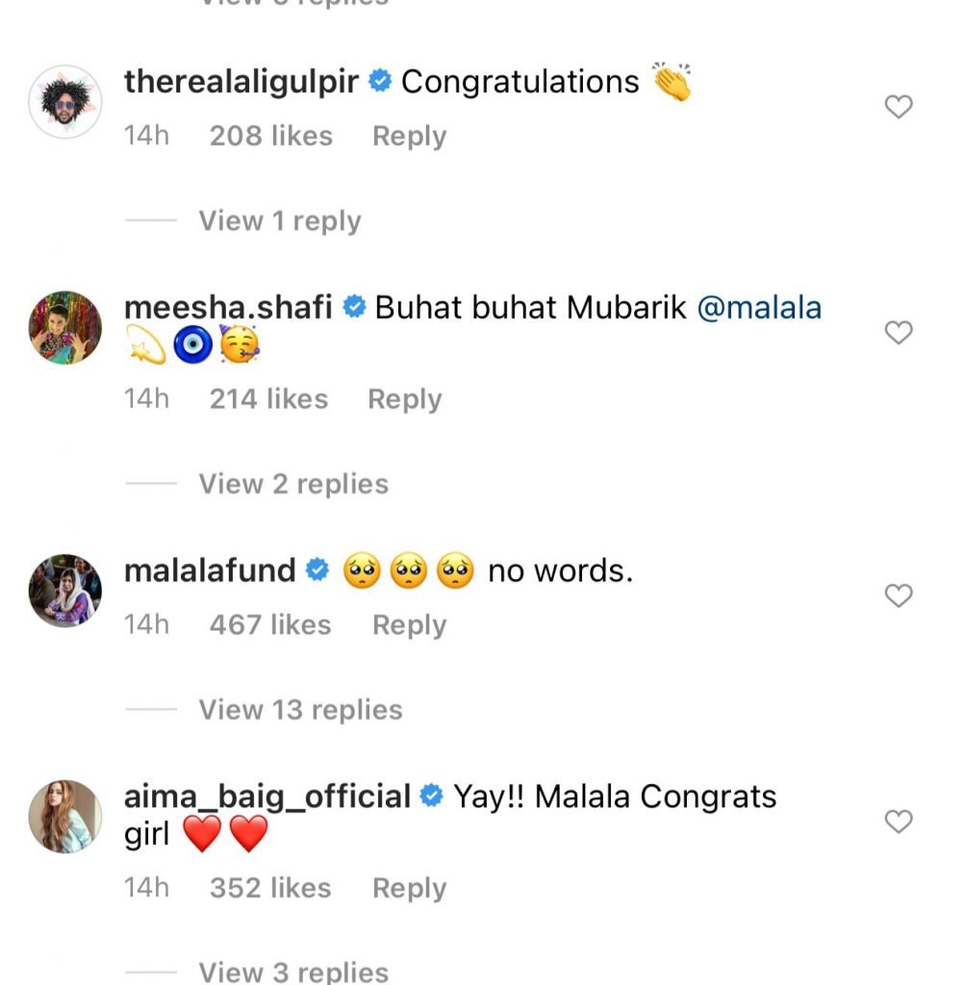The height and width of the screenshot is (985, 964).
Task: Expand View 3 replies under aima_baig_official
Action: pyautogui.click(x=293, y=972)
